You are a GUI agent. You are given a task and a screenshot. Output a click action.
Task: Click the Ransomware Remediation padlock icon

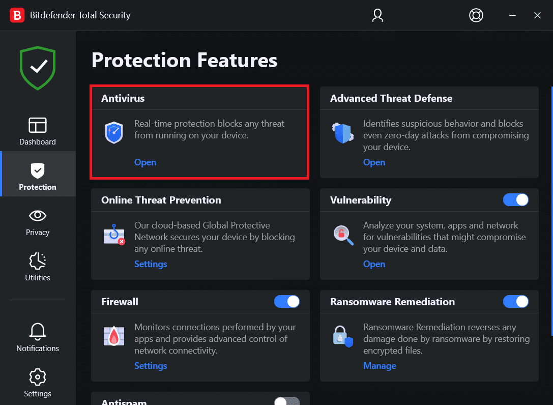point(343,336)
